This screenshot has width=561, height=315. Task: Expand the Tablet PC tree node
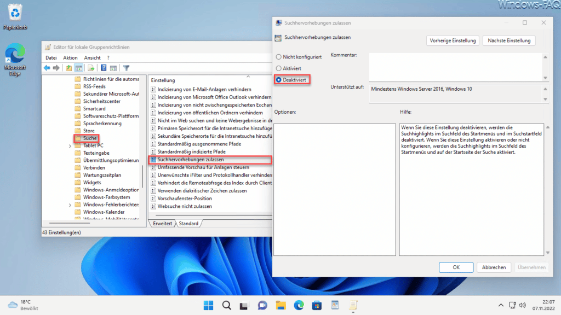tap(70, 145)
